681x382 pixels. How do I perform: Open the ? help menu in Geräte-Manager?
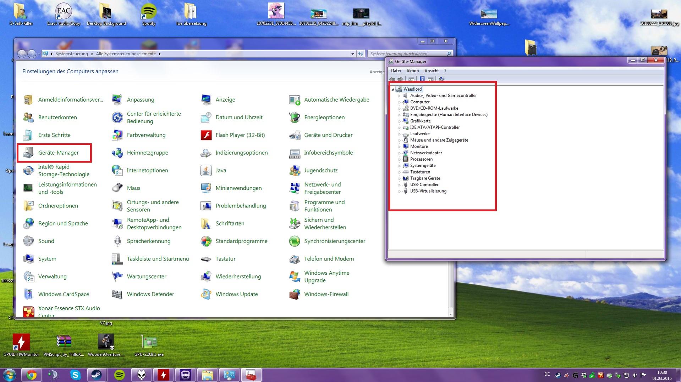click(x=445, y=71)
